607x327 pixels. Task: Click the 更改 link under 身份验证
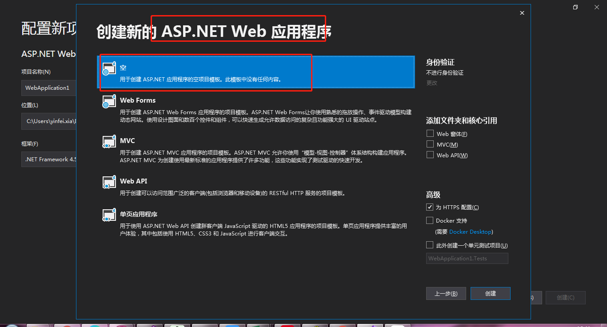pyautogui.click(x=431, y=83)
